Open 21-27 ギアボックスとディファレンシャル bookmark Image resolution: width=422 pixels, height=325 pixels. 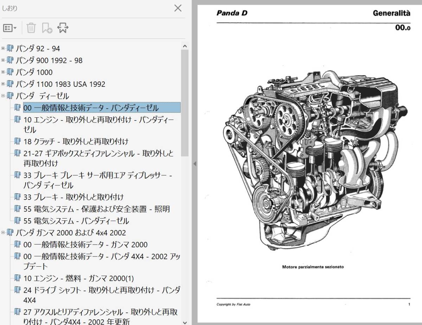pyautogui.click(x=98, y=158)
